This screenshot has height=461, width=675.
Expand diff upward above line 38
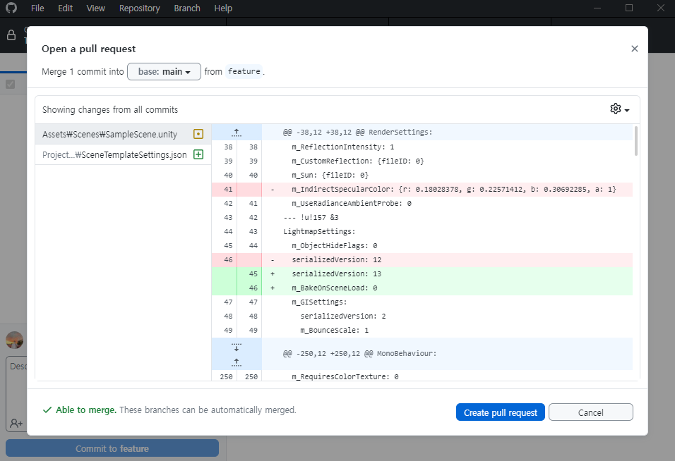click(x=237, y=133)
